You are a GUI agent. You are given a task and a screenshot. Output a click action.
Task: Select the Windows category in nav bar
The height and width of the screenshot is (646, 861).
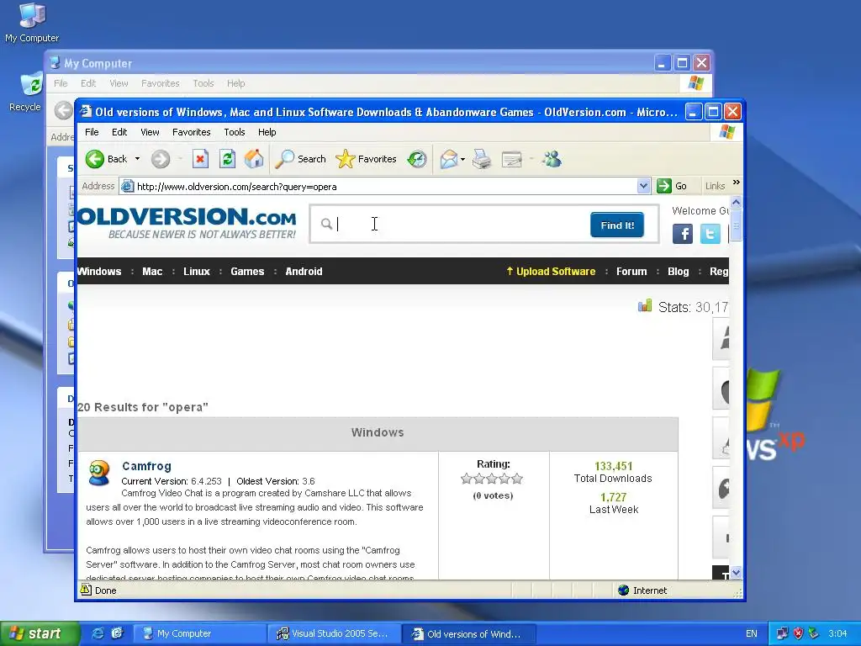(x=99, y=272)
